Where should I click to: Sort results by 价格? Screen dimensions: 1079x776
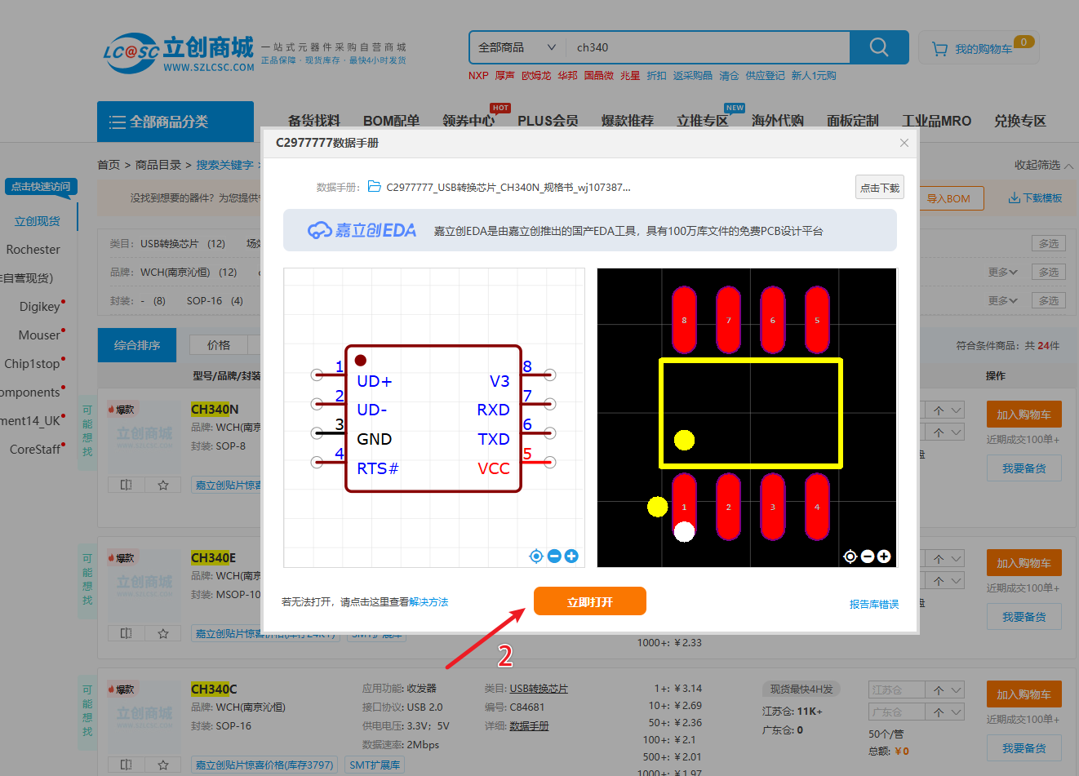pyautogui.click(x=219, y=345)
